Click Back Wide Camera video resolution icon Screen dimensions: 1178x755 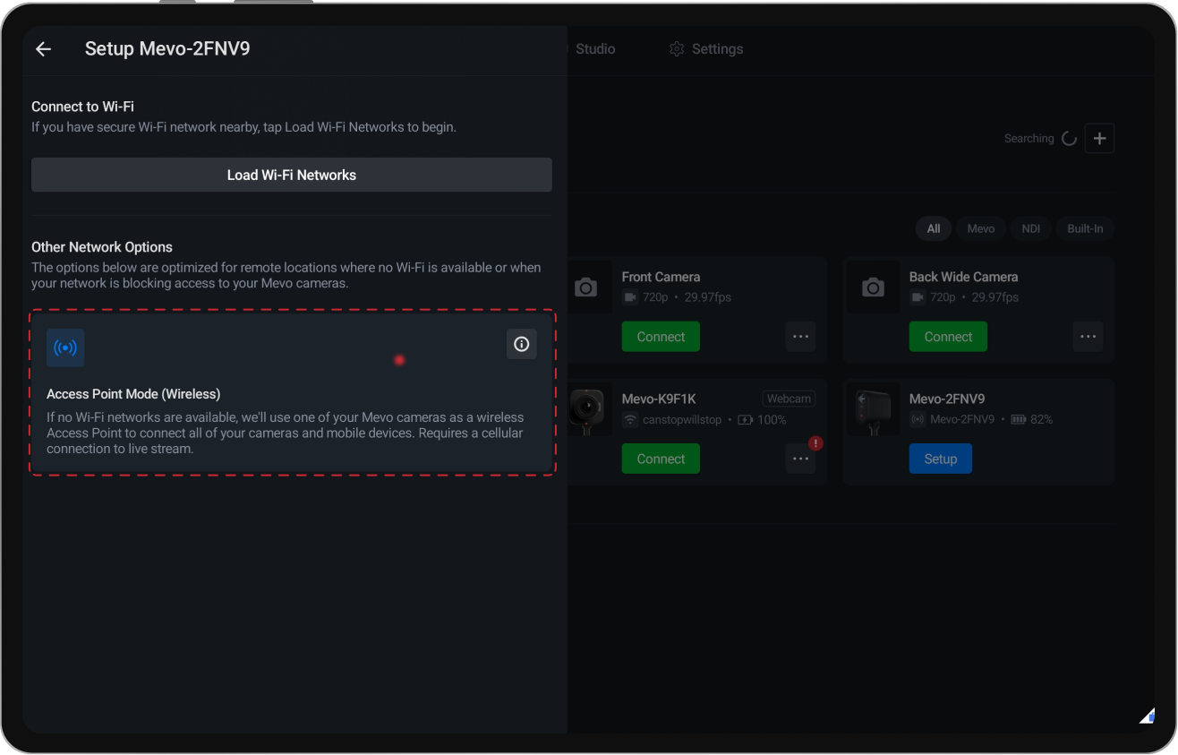point(917,297)
